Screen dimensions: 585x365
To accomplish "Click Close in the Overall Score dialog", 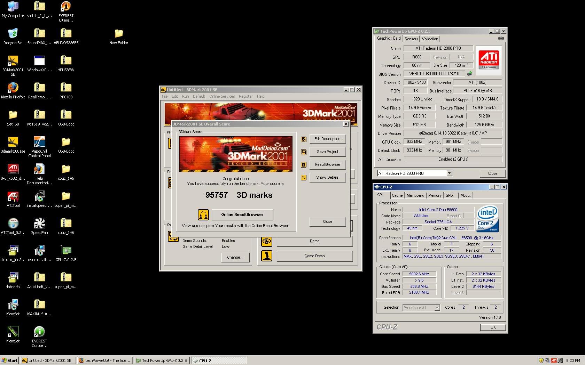I will tap(327, 221).
